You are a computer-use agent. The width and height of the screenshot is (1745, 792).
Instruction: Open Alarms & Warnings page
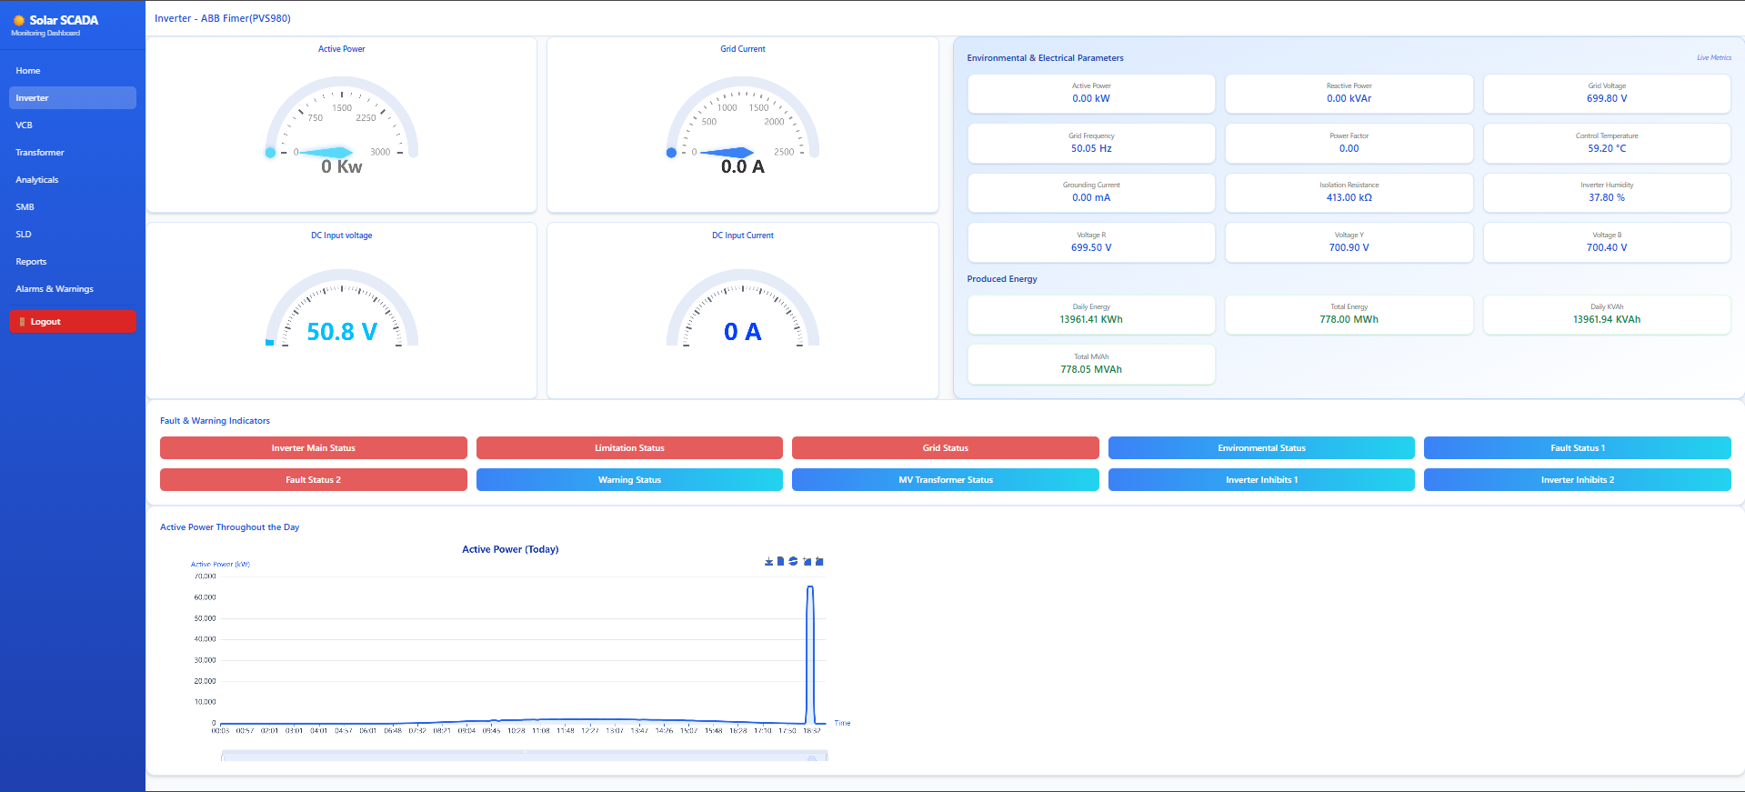55,289
